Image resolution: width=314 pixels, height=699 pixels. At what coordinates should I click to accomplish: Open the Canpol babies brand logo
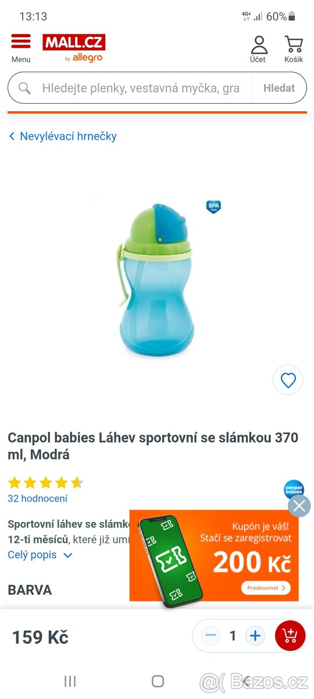tap(294, 489)
